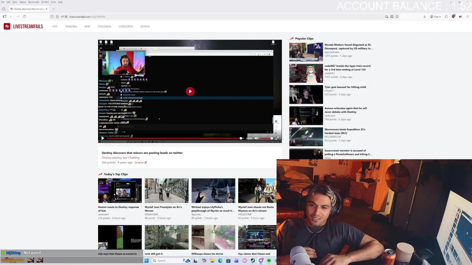Open the CATEGORIES page
The image size is (472, 265).
tap(126, 26)
